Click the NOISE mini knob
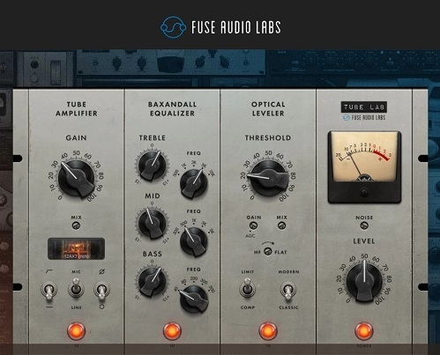 tap(364, 226)
